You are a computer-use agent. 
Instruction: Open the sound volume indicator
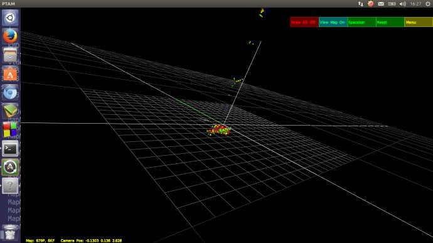coord(403,4)
